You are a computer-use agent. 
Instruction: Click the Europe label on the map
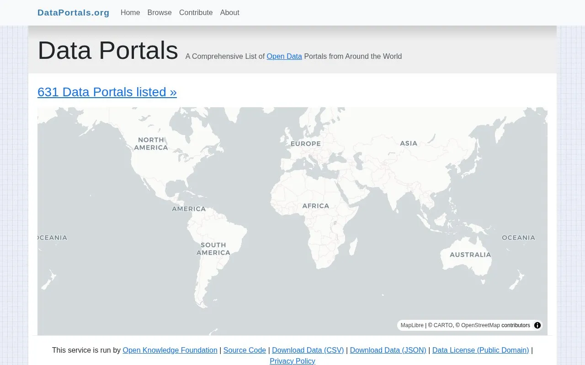click(x=306, y=143)
